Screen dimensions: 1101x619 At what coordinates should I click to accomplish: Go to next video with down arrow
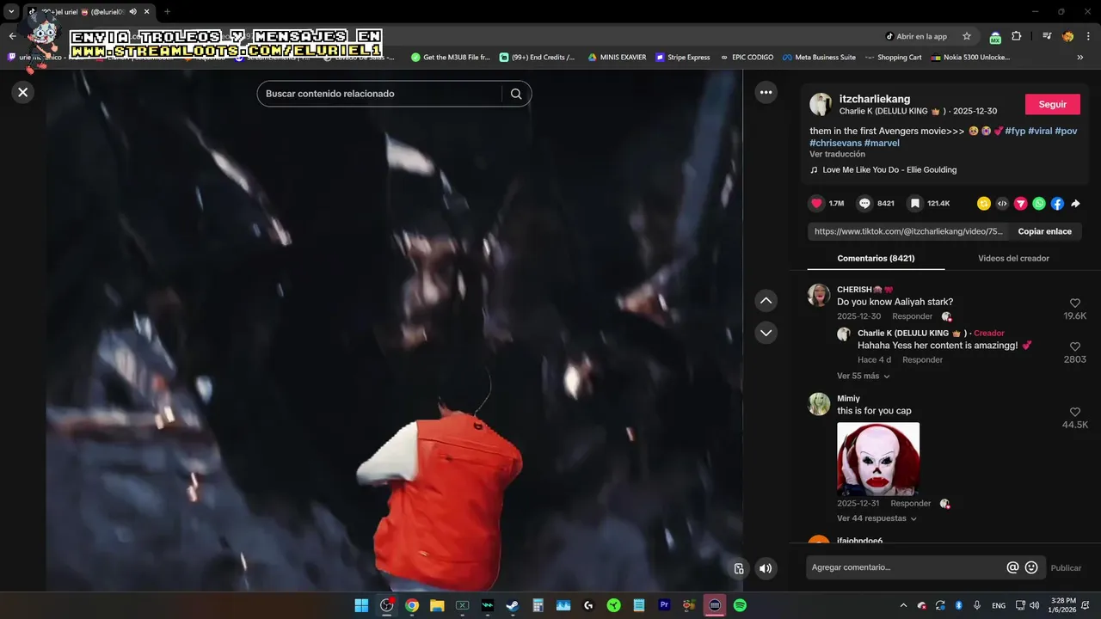[x=766, y=333]
